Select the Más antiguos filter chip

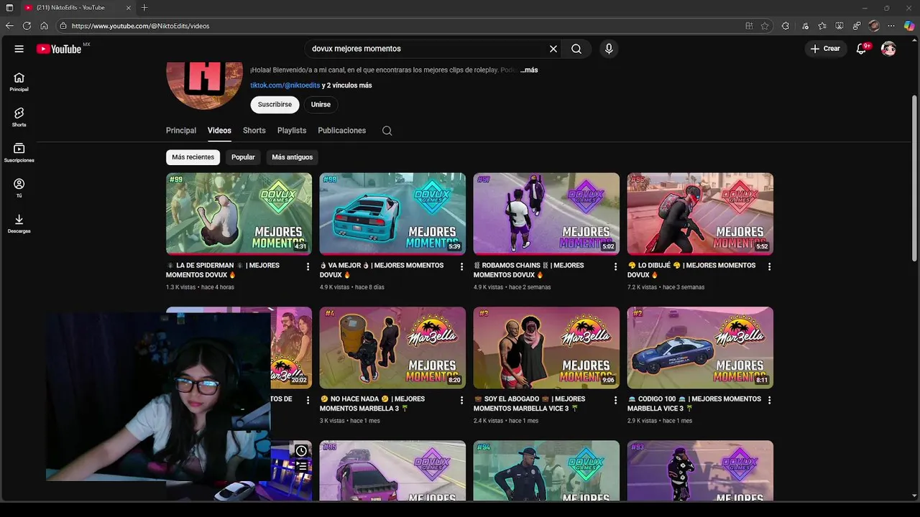[292, 157]
